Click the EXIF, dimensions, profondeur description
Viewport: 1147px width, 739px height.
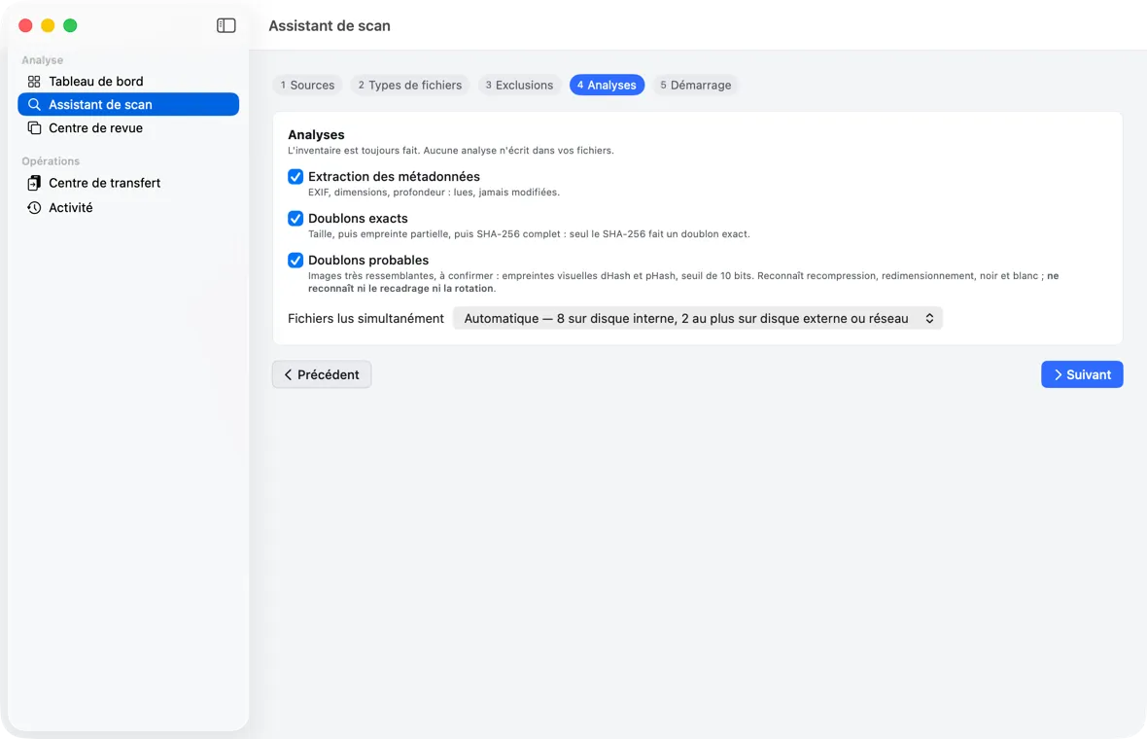point(434,193)
